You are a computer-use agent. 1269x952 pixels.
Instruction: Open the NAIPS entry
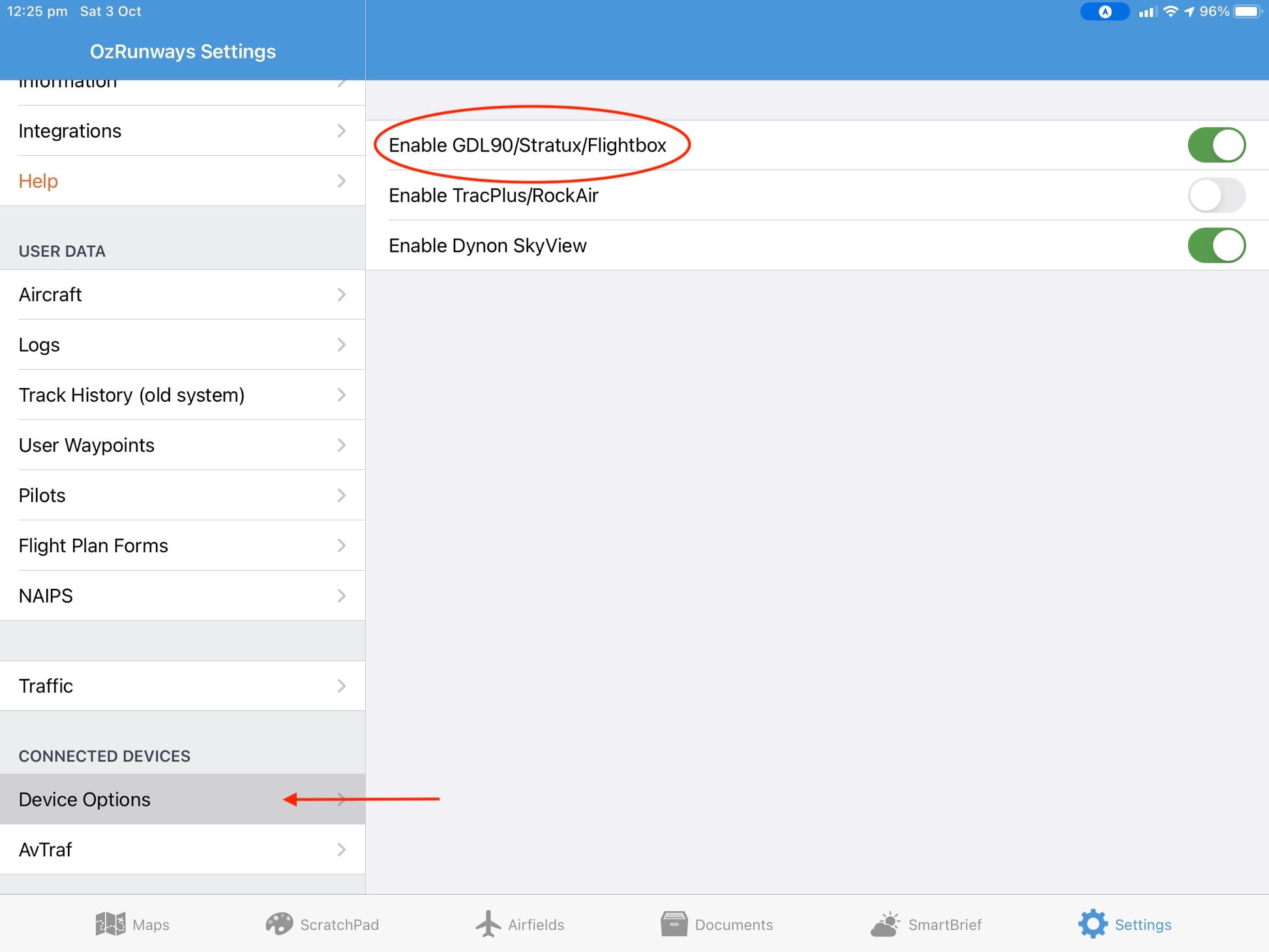183,595
